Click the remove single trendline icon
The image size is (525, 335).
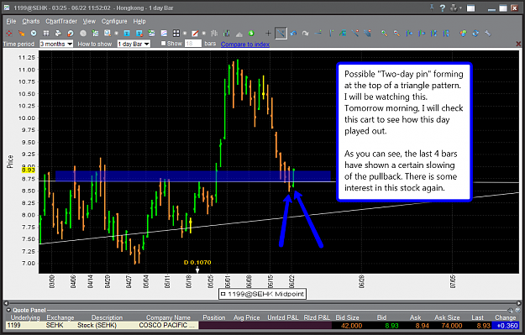pyautogui.click(x=355, y=33)
